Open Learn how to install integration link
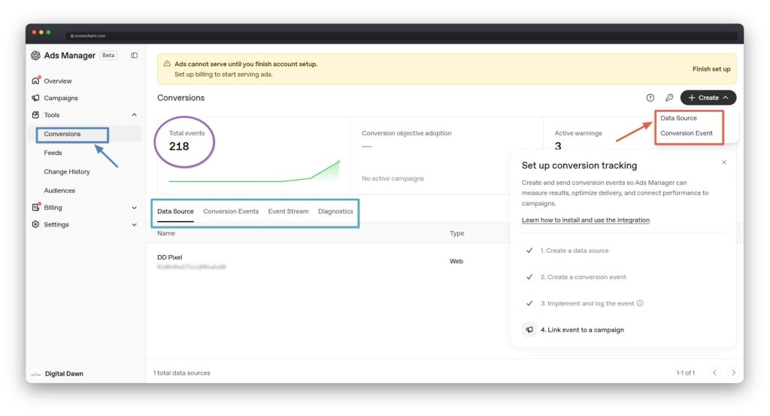The width and height of the screenshot is (770, 416). point(585,220)
